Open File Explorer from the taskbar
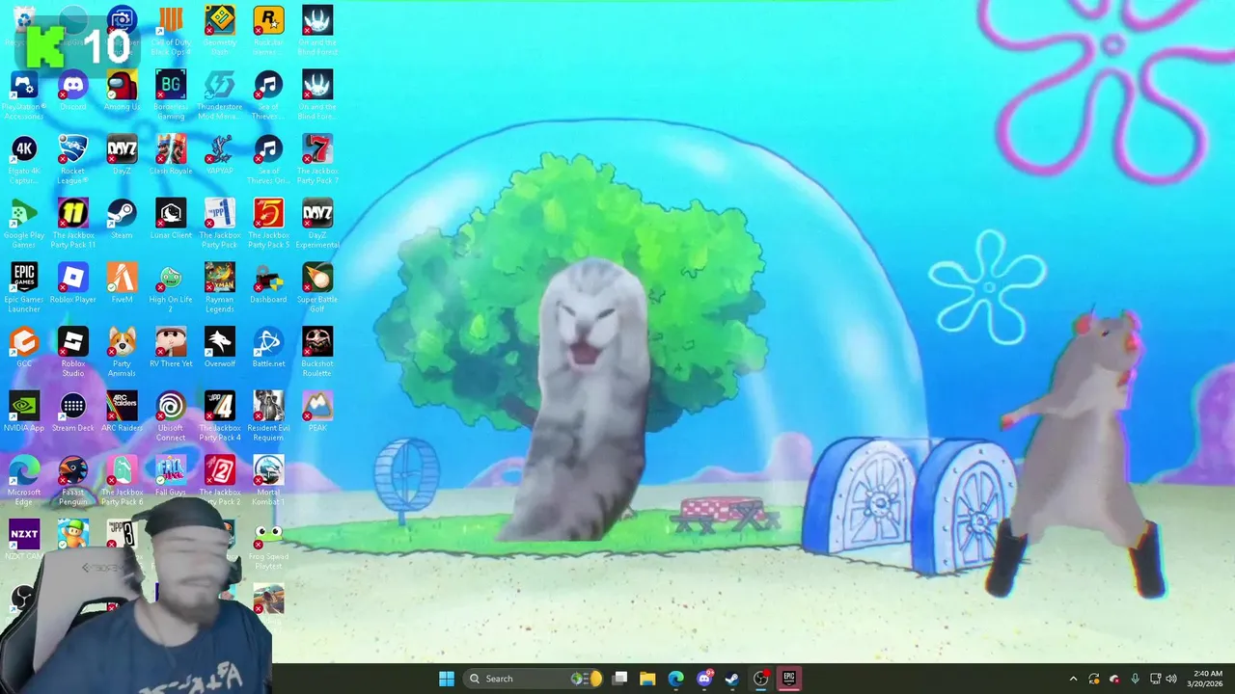 pos(647,679)
